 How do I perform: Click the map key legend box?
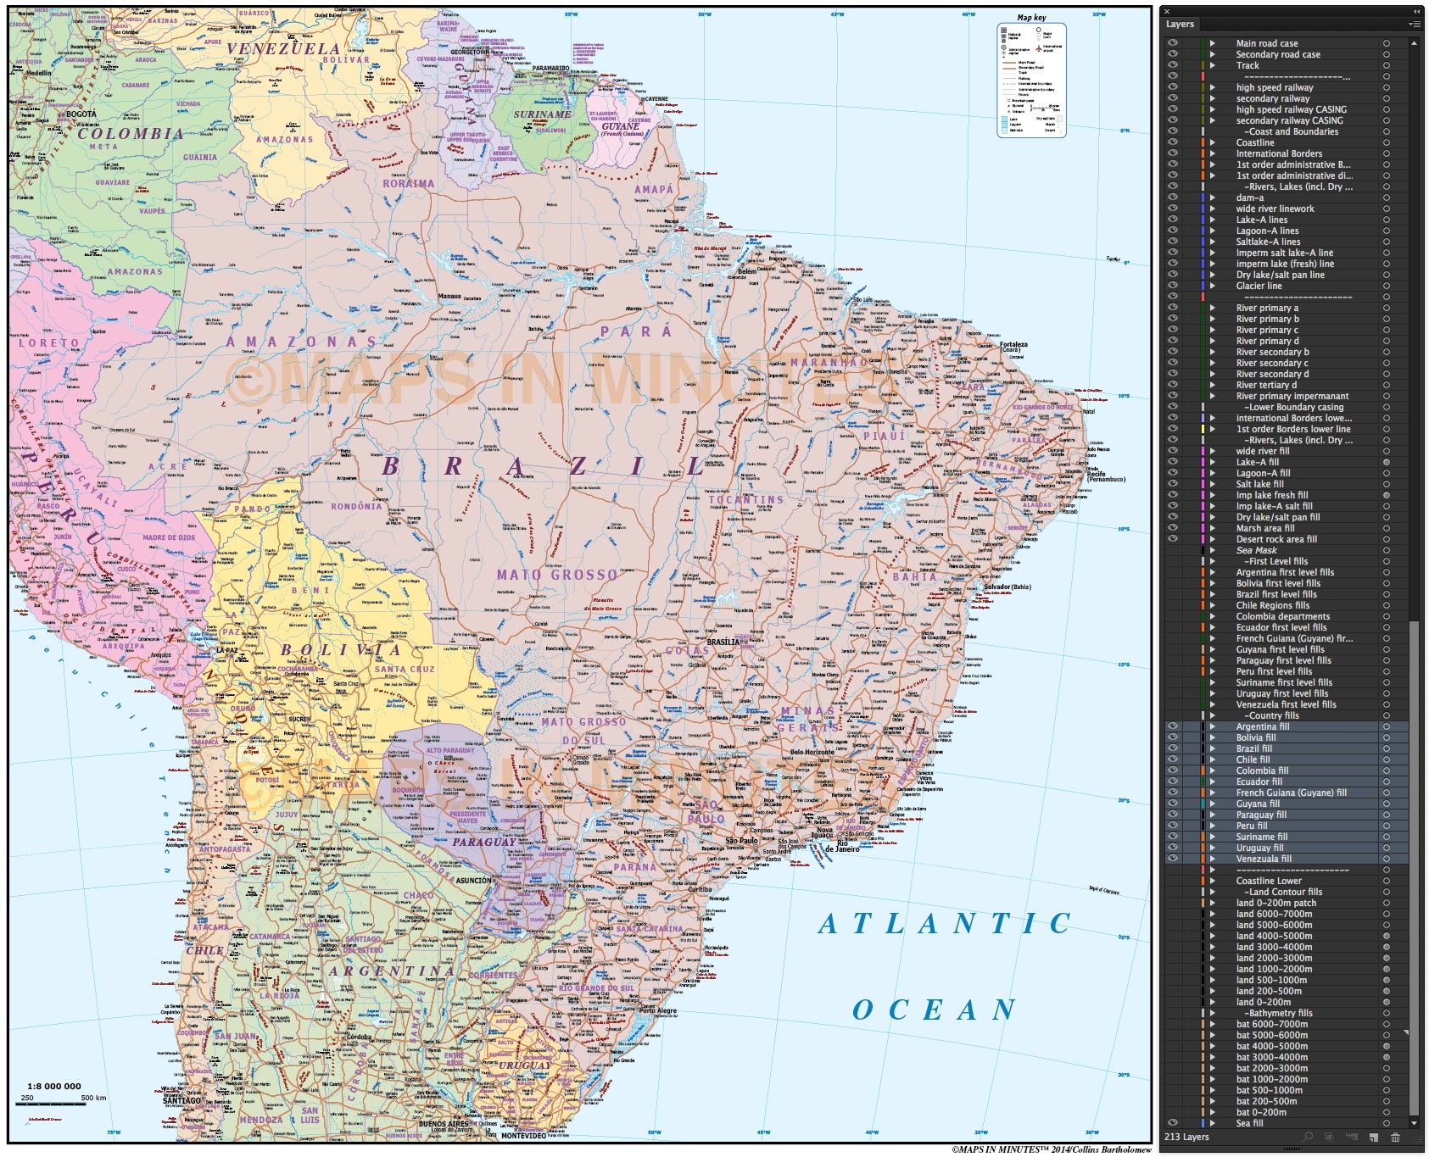[1031, 80]
